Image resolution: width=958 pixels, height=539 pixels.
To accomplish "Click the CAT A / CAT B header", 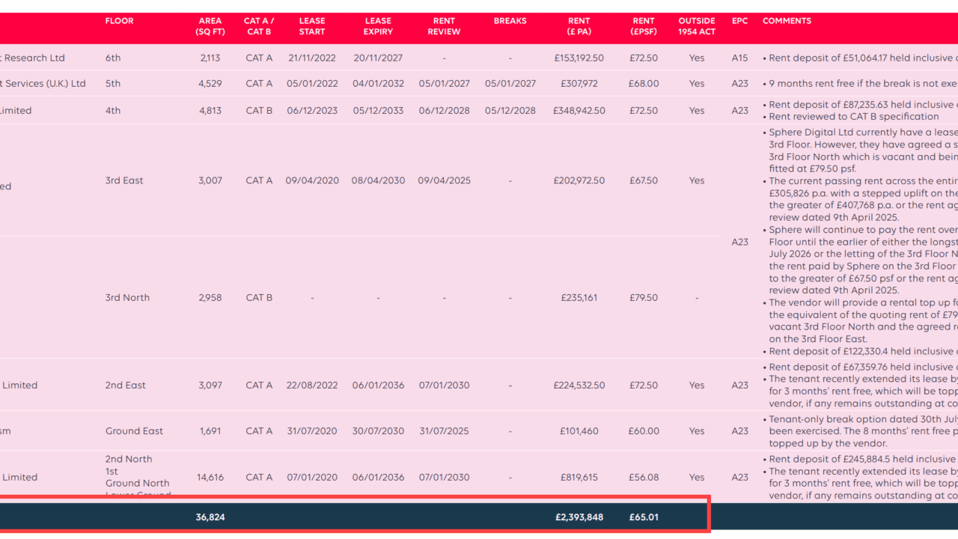I will 259,26.
